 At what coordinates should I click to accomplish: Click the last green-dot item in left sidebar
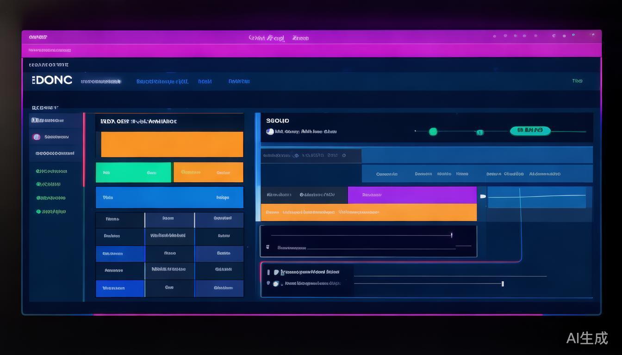39,212
